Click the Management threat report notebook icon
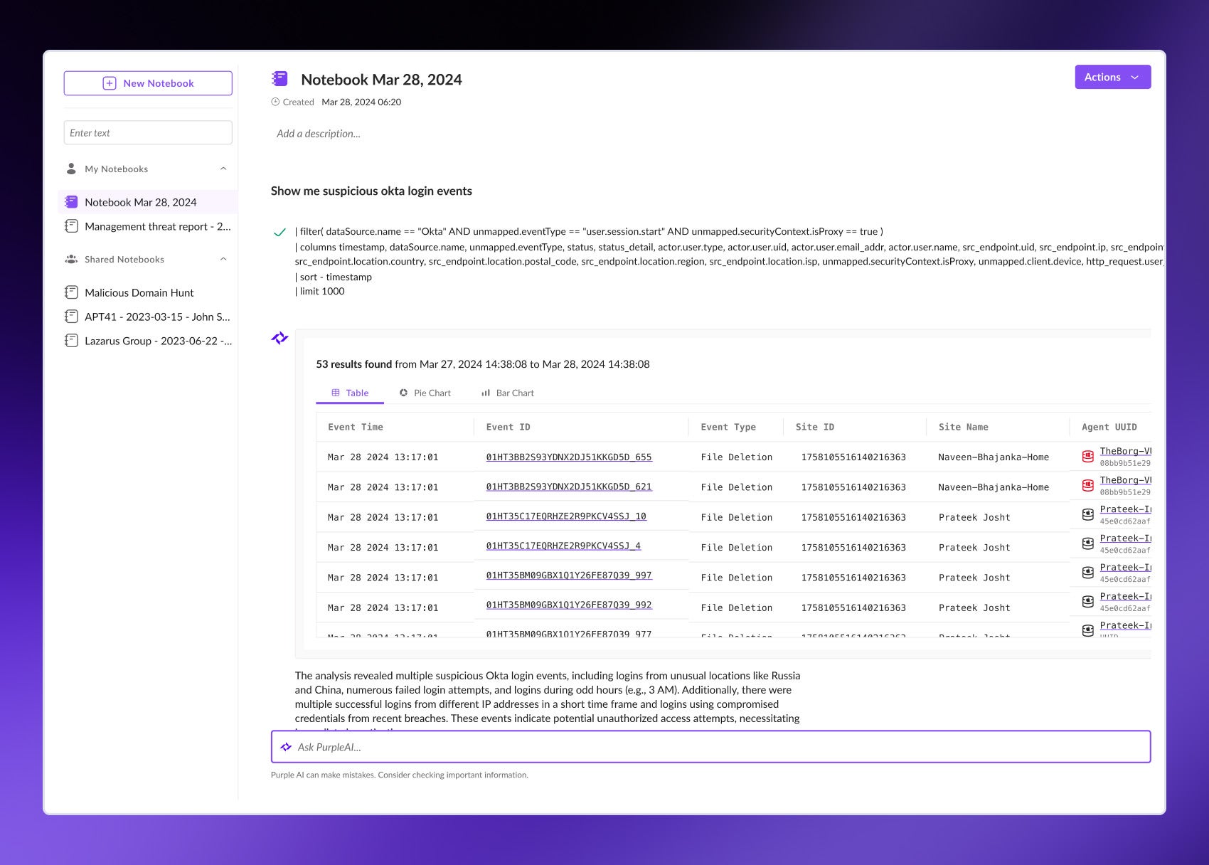This screenshot has height=865, width=1209. (71, 226)
